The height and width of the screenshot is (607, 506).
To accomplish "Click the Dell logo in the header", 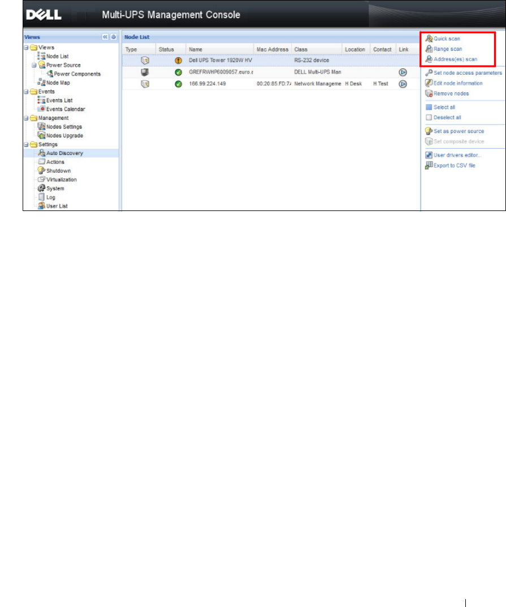I will tap(44, 15).
